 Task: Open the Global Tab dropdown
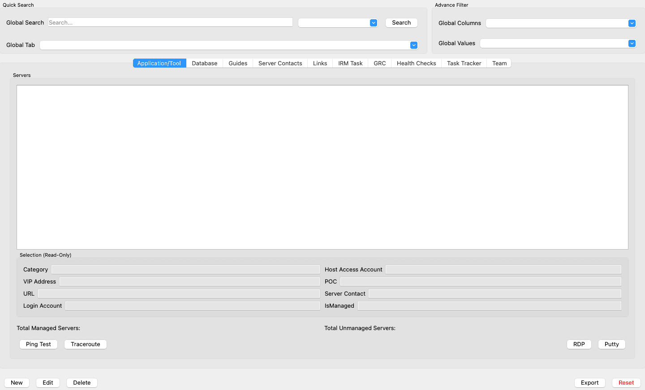pos(413,45)
